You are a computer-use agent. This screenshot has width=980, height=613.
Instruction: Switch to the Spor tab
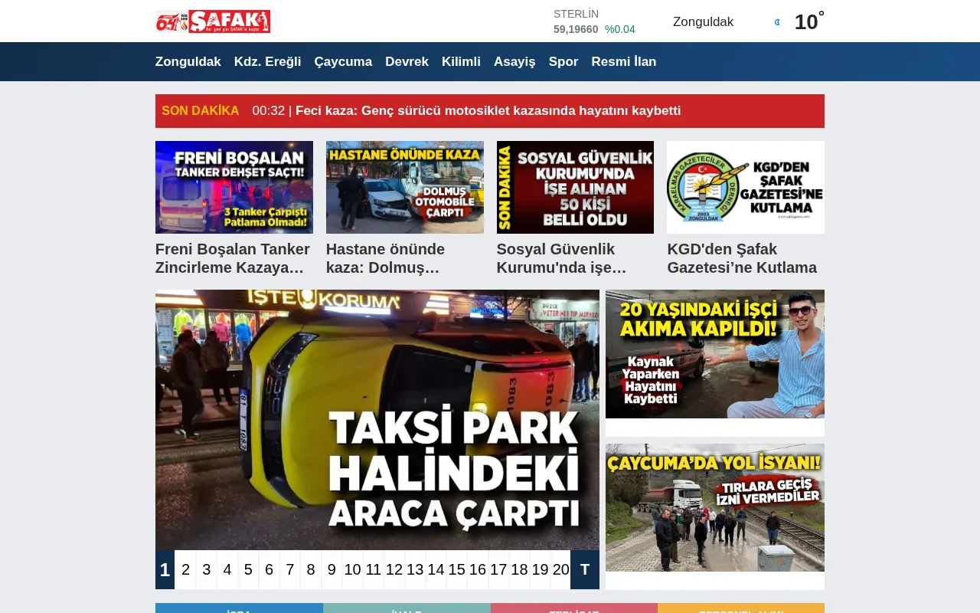pos(563,61)
